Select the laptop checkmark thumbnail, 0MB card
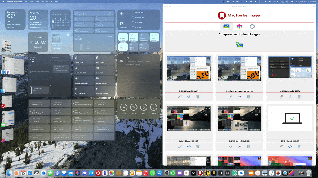 (x=290, y=118)
